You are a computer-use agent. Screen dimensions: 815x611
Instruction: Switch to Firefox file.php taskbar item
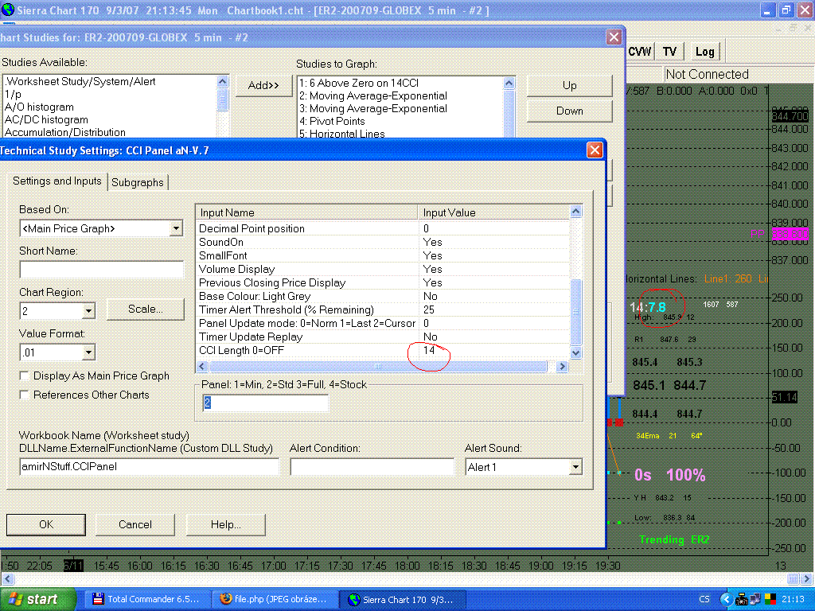276,599
